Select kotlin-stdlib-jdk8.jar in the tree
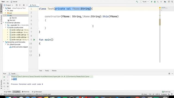Screen dimensions: 174x98 18,37
